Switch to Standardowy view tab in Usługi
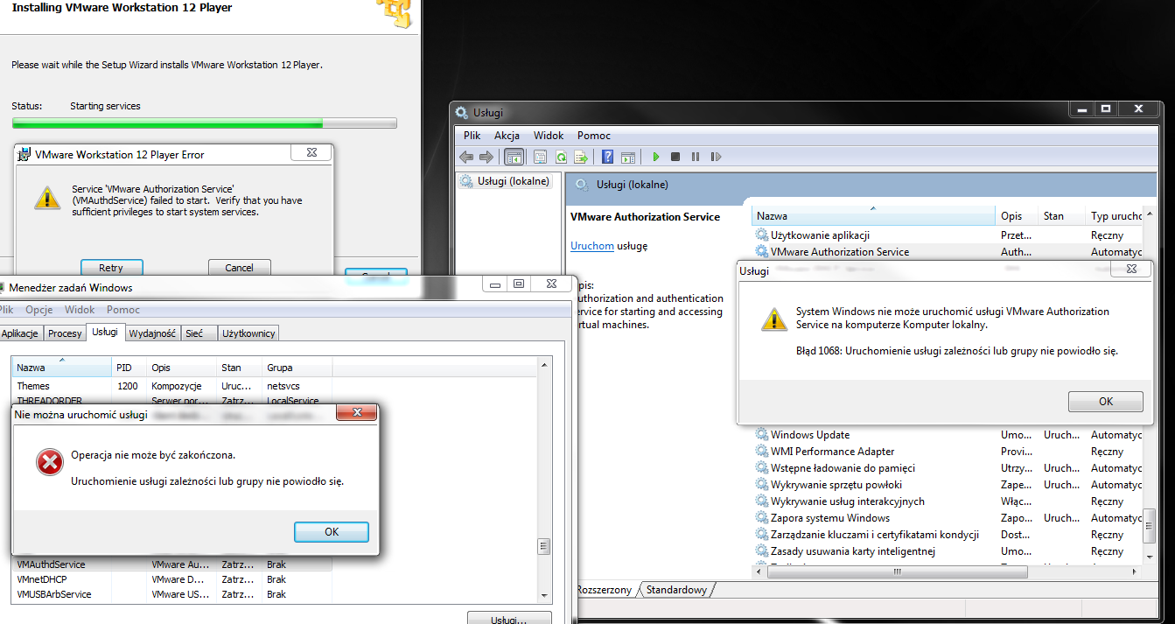Image resolution: width=1175 pixels, height=624 pixels. 676,590
